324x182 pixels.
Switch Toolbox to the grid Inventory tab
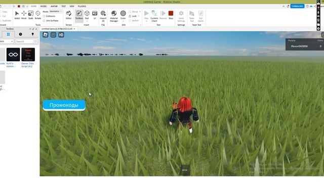pos(8,34)
